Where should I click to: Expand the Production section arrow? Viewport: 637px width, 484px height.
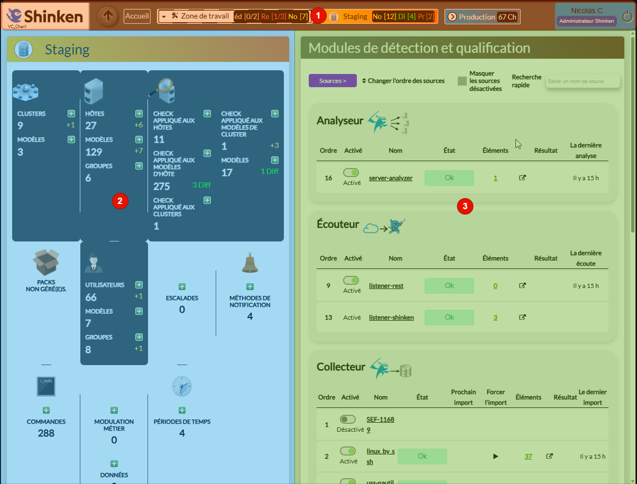coord(452,17)
